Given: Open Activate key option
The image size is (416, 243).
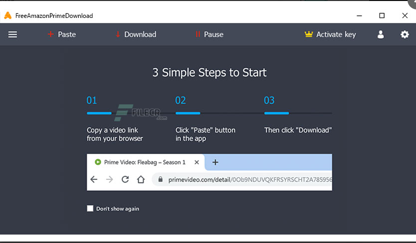Looking at the screenshot, I should click(330, 34).
